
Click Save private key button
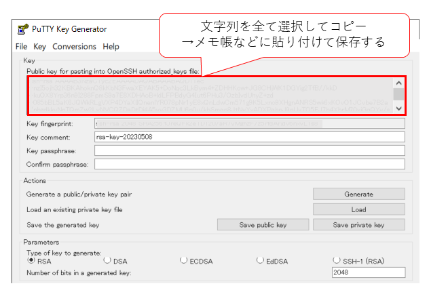[358, 224]
